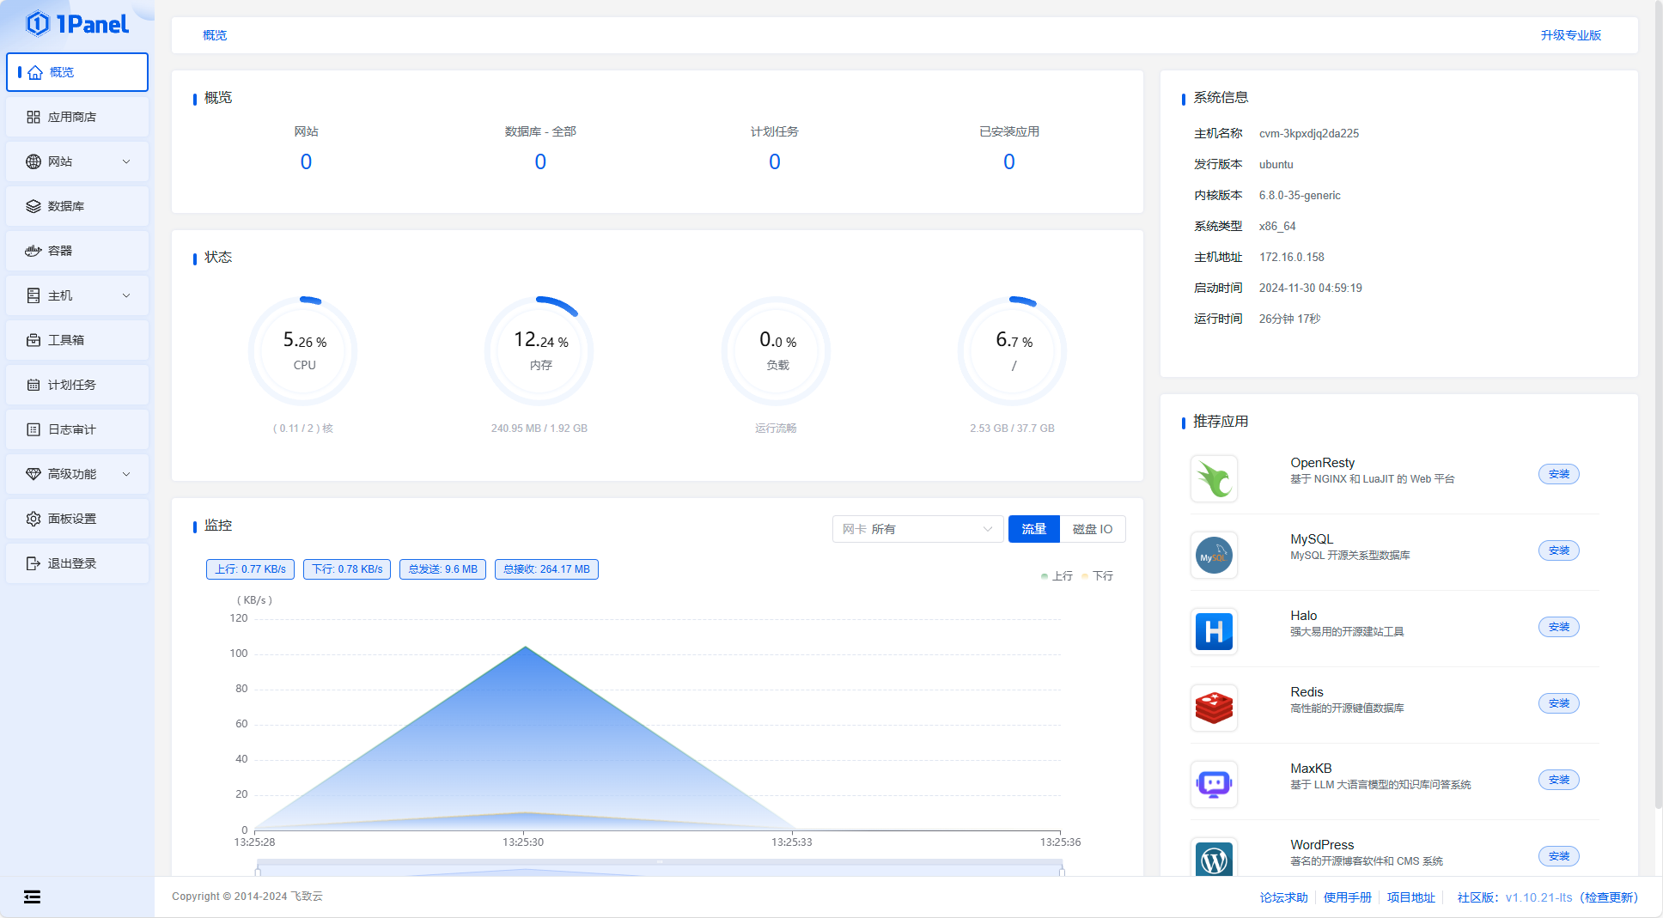The width and height of the screenshot is (1663, 918).
Task: Open the 项目地址 footer link
Action: [x=1410, y=897]
